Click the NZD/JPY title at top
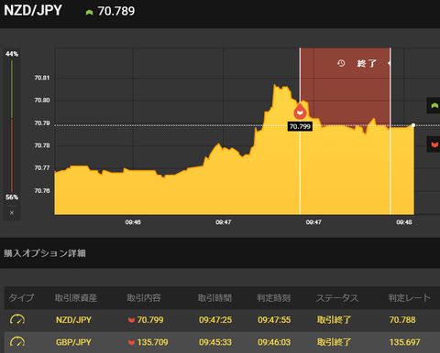The image size is (440, 353). pyautogui.click(x=33, y=10)
